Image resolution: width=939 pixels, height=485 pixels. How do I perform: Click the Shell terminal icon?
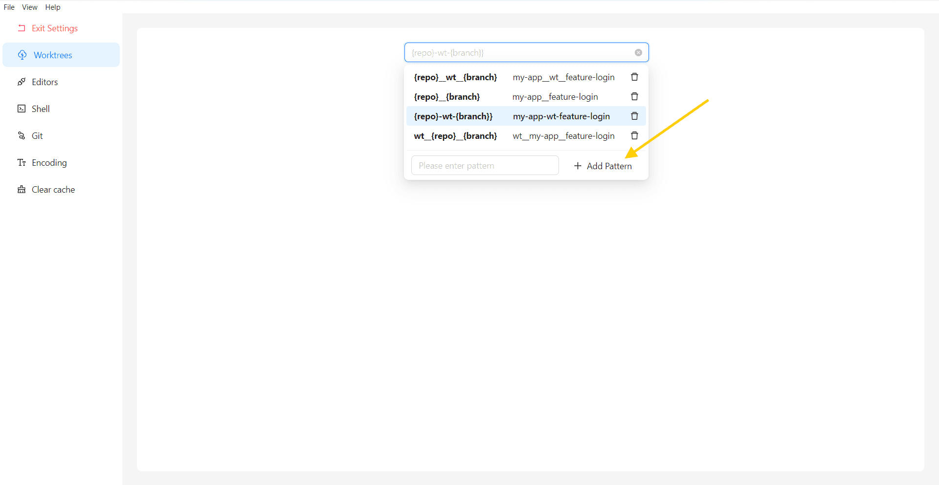(22, 109)
